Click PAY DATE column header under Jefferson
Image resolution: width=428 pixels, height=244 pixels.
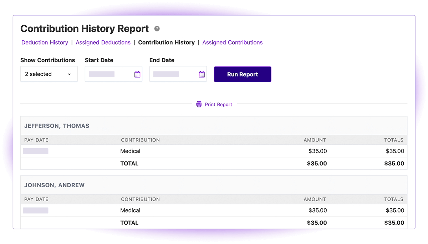point(36,140)
